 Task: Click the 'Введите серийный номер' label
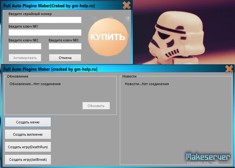tap(30, 14)
